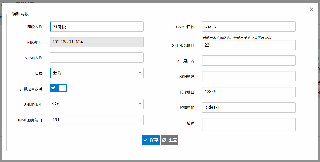Open the 状态 dropdown showing 激活
Viewport: 320px width, 162px height.
pos(97,73)
